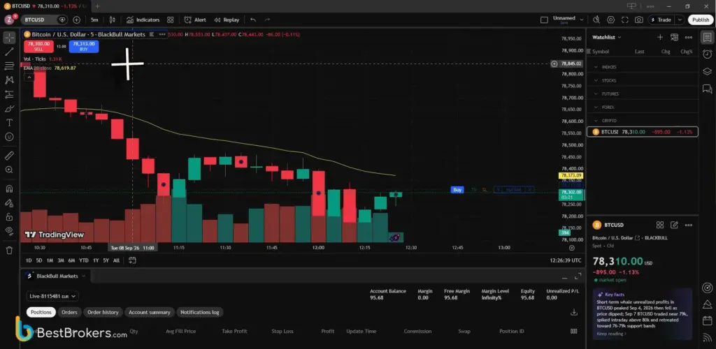
Task: Open Indicators dialog
Action: 143,20
